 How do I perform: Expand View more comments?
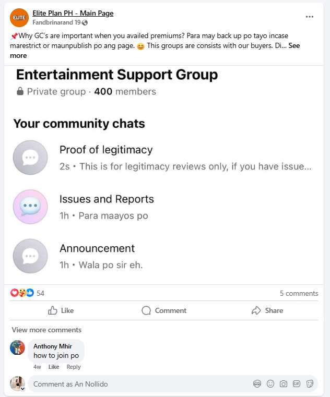tap(46, 330)
